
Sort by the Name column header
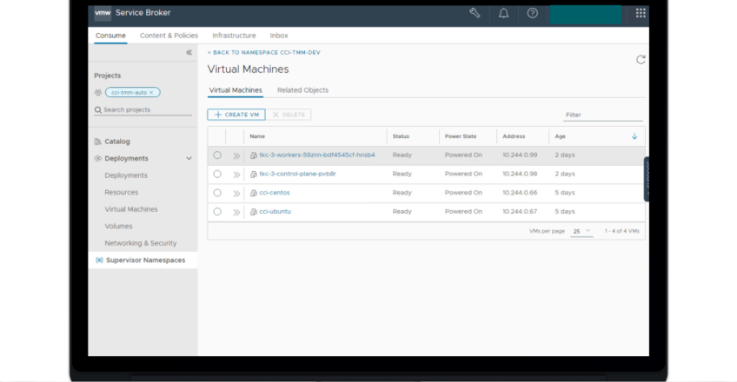(257, 136)
